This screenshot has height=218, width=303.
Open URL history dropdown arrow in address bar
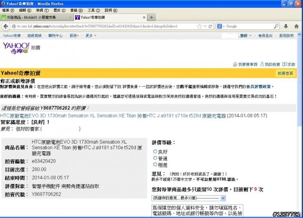(x=205, y=27)
